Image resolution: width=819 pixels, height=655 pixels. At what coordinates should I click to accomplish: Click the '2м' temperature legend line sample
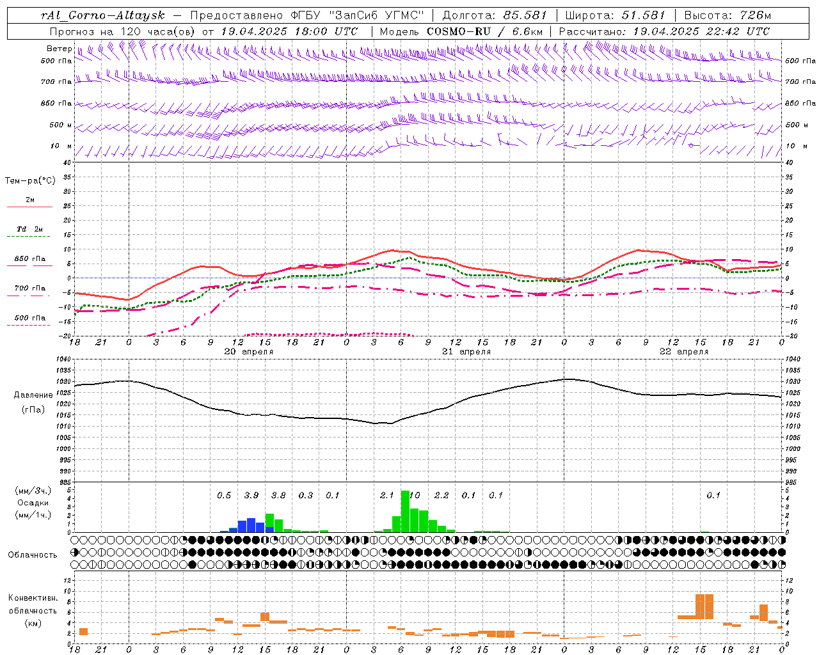point(29,207)
